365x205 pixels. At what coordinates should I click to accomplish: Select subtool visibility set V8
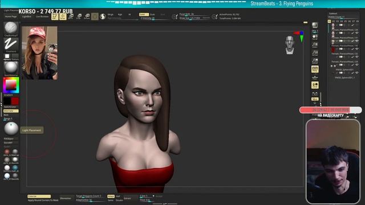pyautogui.click(x=358, y=22)
